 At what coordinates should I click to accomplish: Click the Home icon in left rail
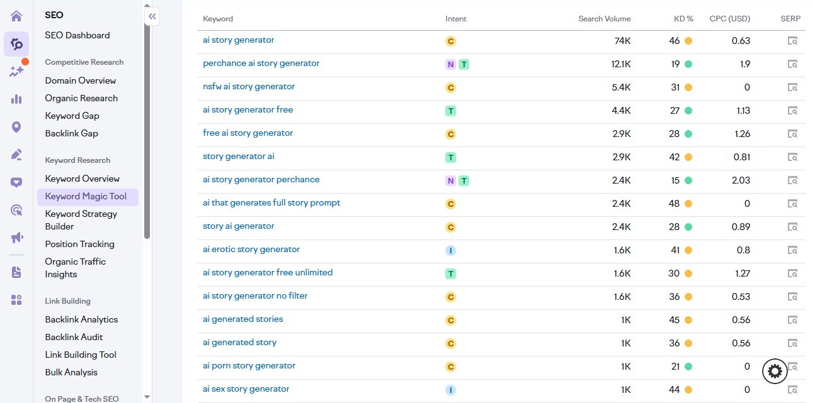pos(16,16)
